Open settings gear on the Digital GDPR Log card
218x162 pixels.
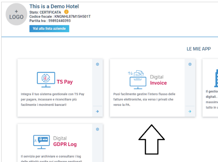[97, 129]
